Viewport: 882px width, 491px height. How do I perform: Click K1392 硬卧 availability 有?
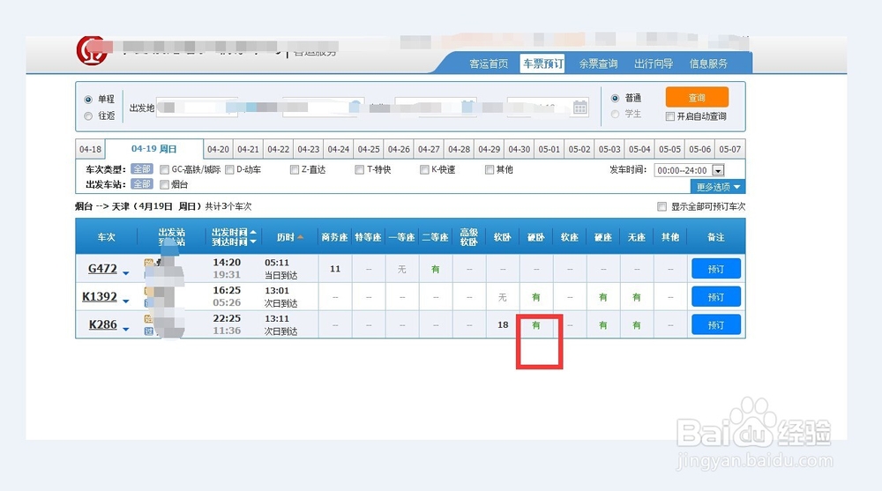(x=536, y=297)
